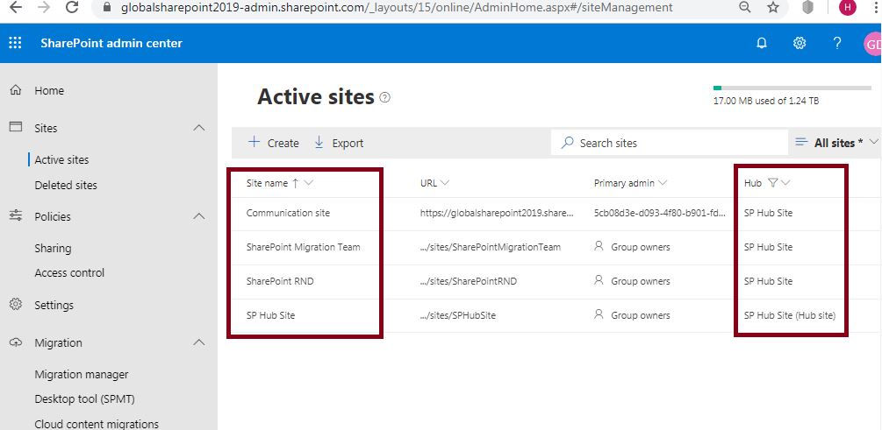
Task: Open URL column dropdown
Action: coord(445,183)
